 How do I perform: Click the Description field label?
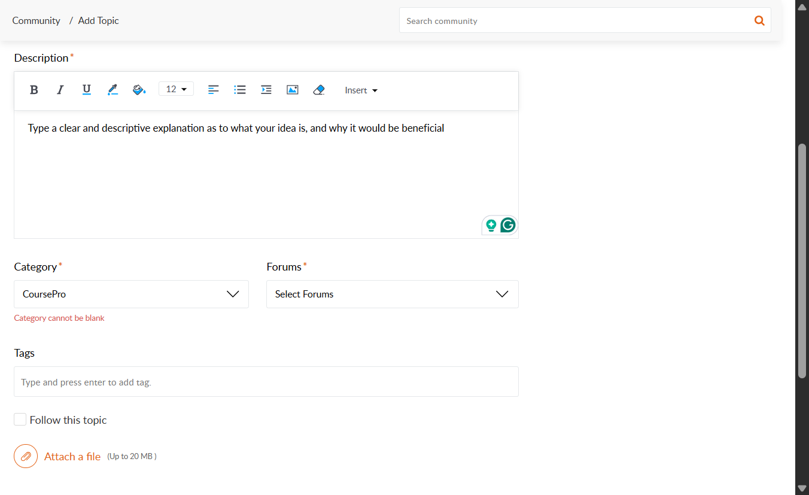point(41,58)
